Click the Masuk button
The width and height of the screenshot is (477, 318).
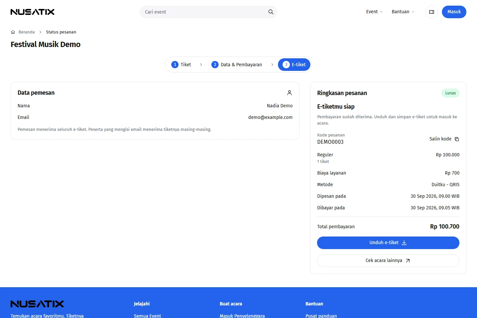[454, 12]
